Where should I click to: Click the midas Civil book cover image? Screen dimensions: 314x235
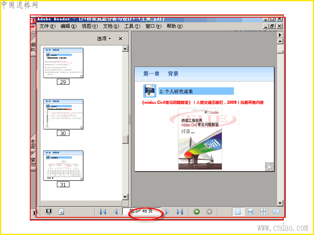click(200, 139)
